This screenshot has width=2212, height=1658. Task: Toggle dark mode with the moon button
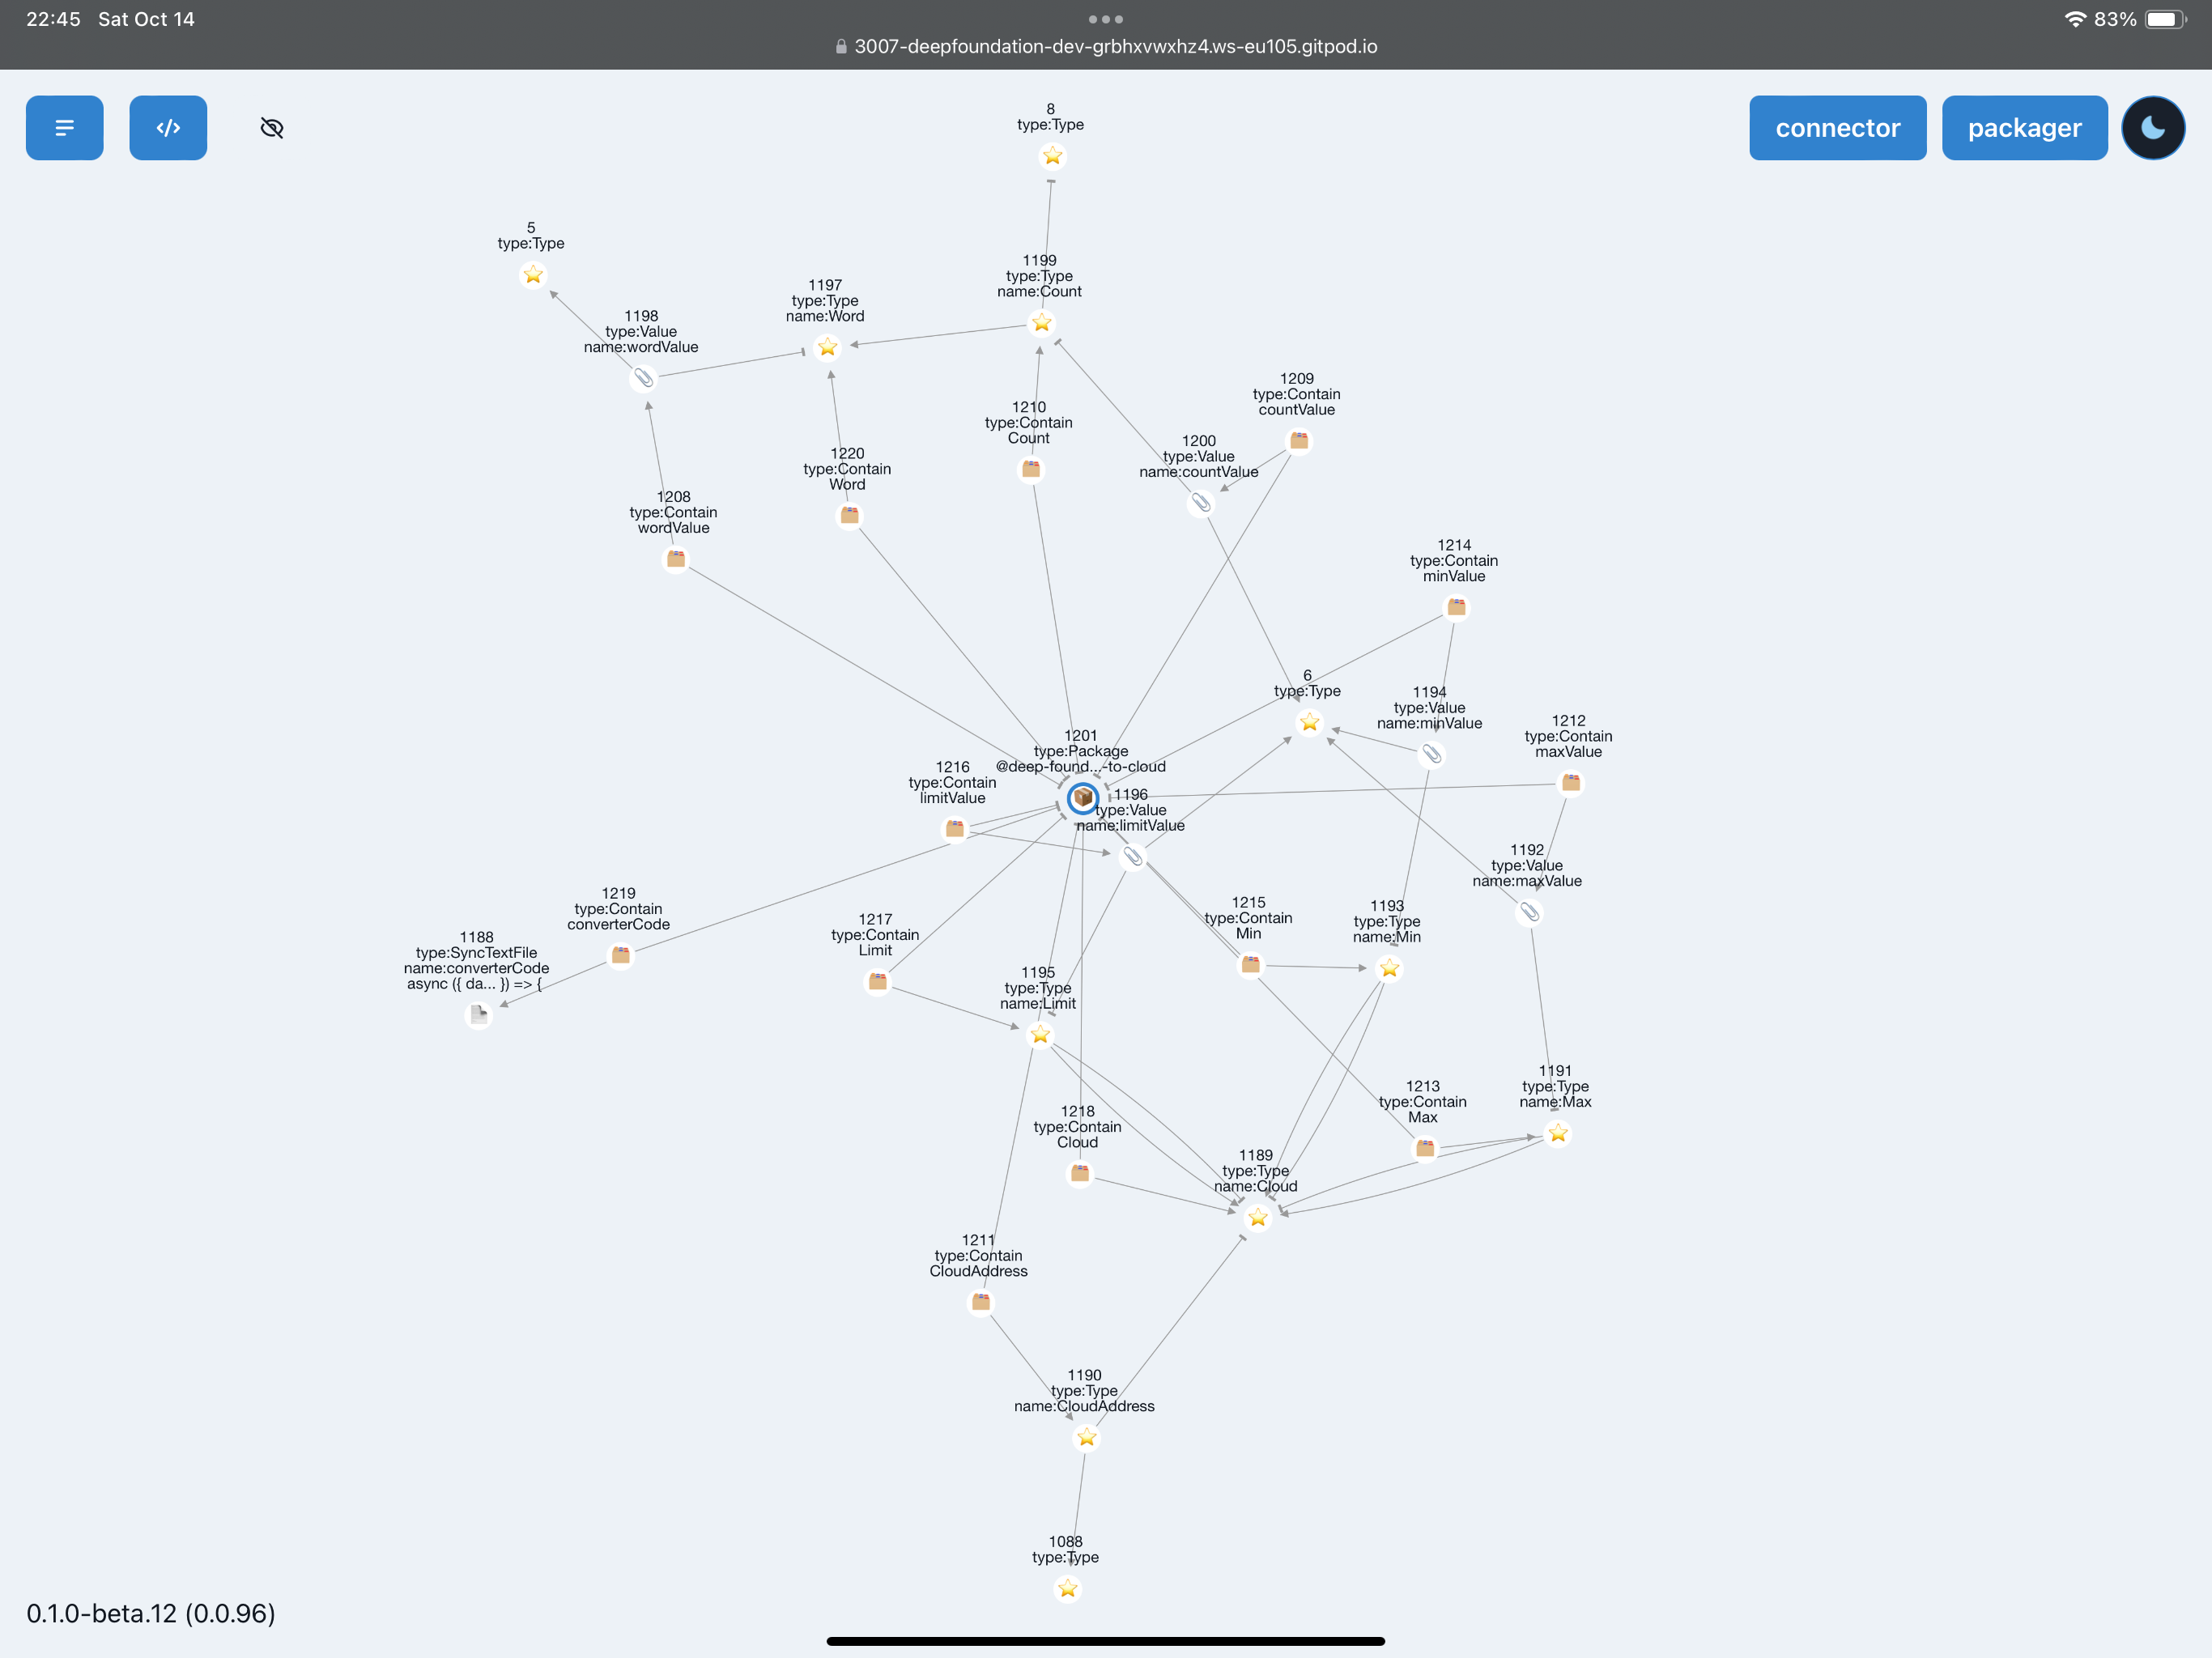point(2154,127)
